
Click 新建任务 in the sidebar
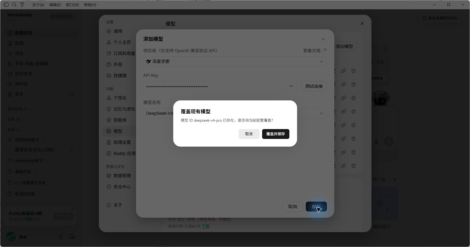(x=41, y=33)
